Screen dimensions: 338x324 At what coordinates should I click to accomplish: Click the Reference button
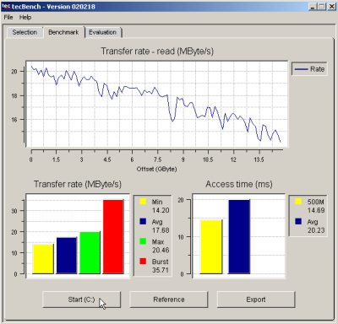(169, 300)
